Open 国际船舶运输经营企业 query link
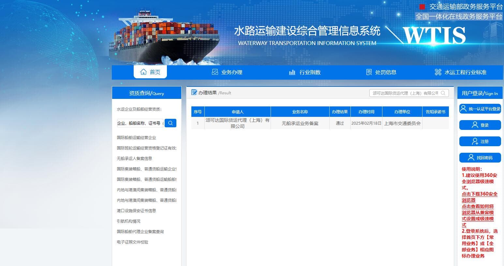 [137, 138]
